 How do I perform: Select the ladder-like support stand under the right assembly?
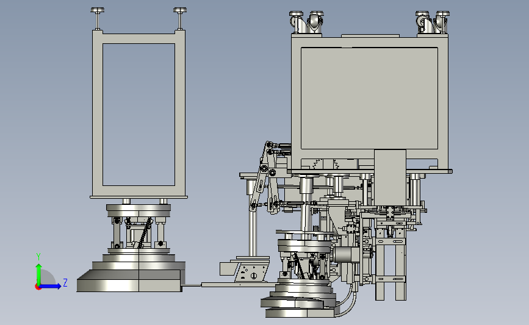pos(390,265)
